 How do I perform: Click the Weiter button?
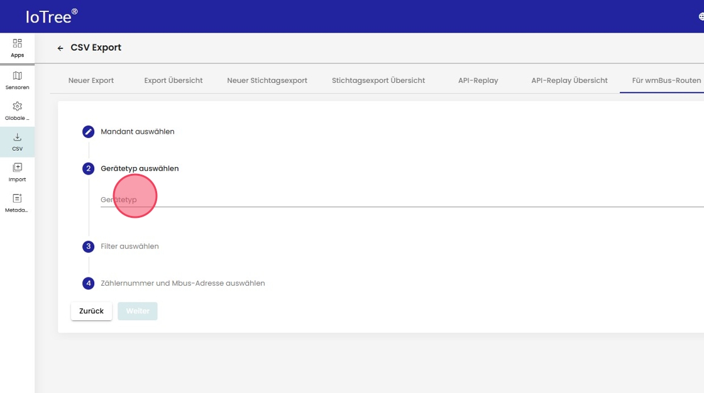pyautogui.click(x=138, y=311)
